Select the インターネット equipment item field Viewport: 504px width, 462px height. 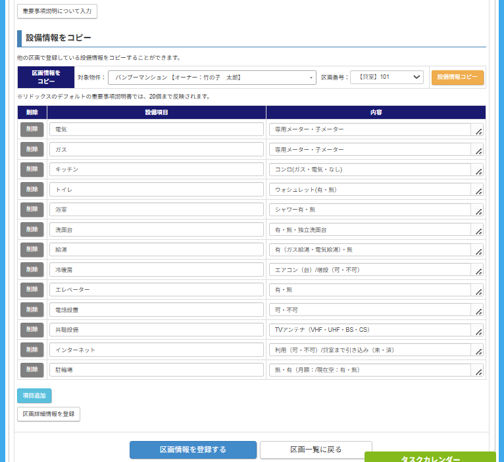156,350
